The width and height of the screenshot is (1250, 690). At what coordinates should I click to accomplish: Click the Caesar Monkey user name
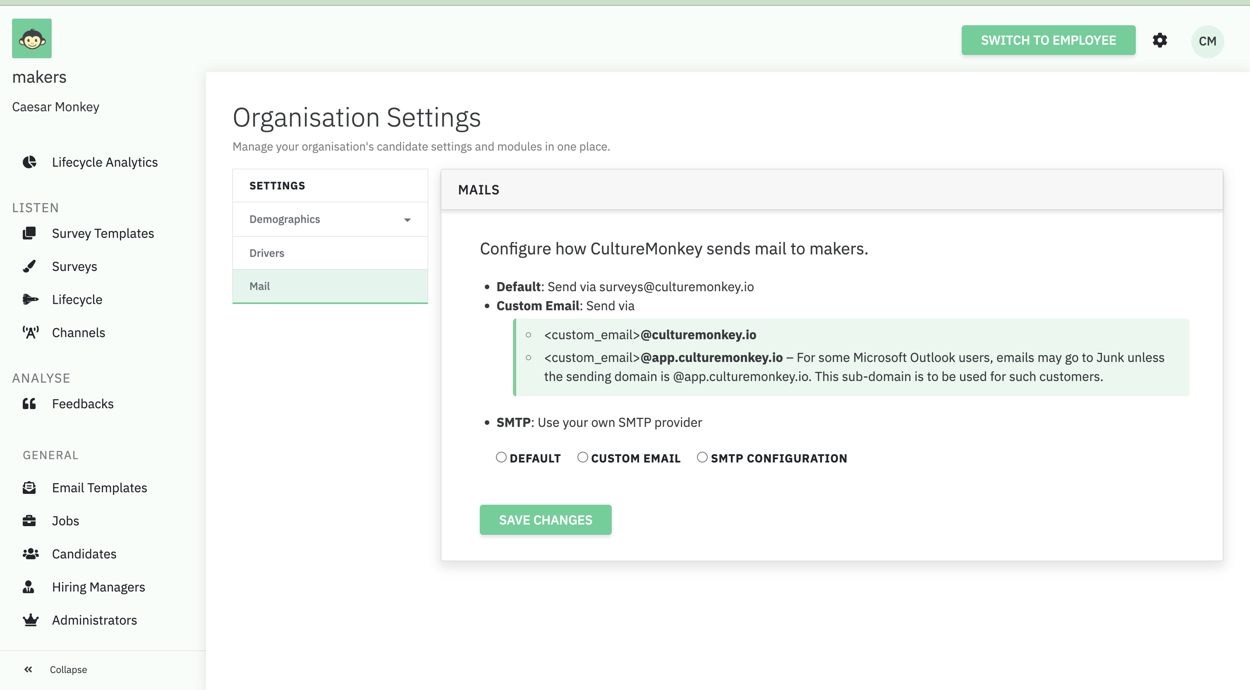(x=56, y=107)
